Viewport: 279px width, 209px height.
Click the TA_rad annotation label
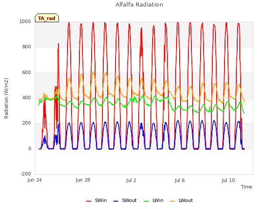pos(47,18)
